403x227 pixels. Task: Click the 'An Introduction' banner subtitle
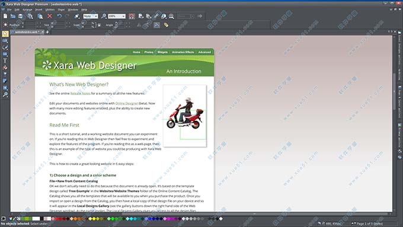point(184,71)
